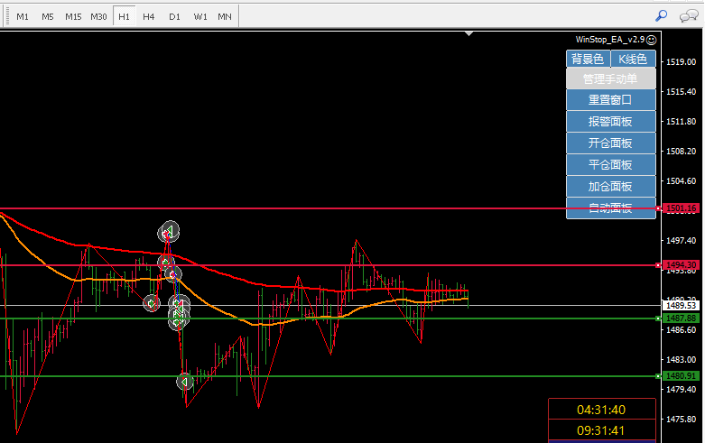The image size is (705, 443).
Task: Click the 重置窗口 reset window button
Action: pyautogui.click(x=610, y=100)
